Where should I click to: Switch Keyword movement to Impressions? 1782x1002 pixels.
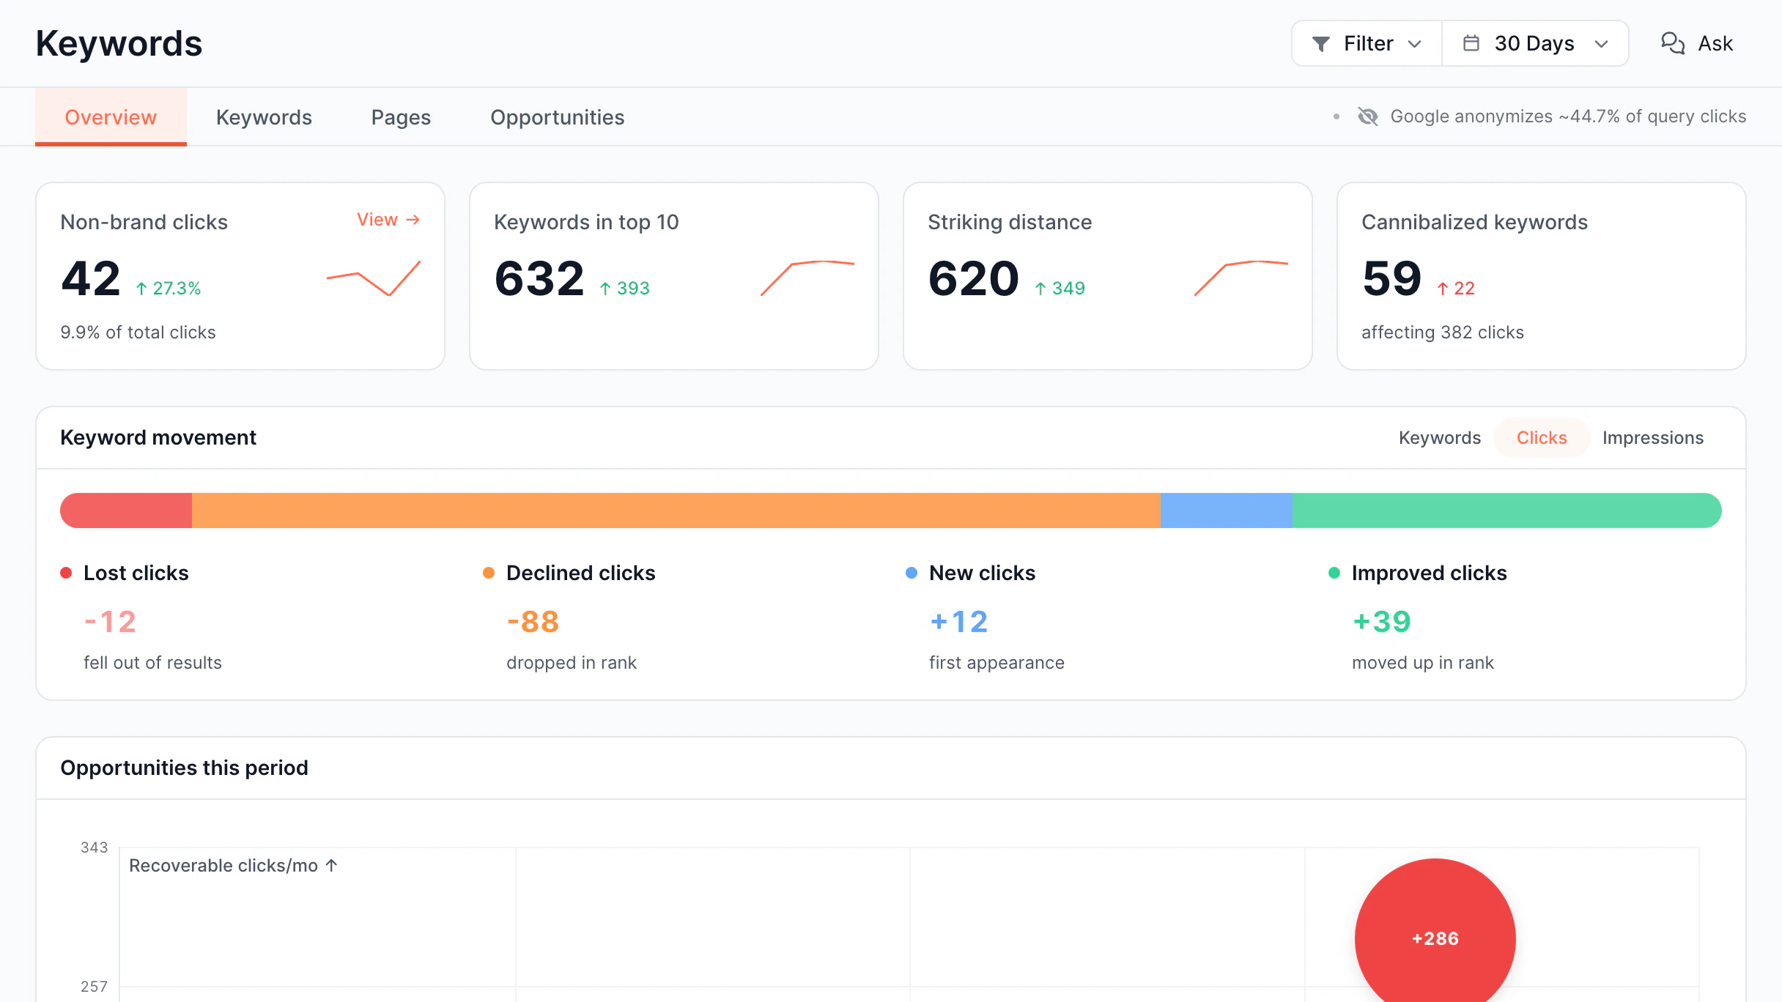1653,438
